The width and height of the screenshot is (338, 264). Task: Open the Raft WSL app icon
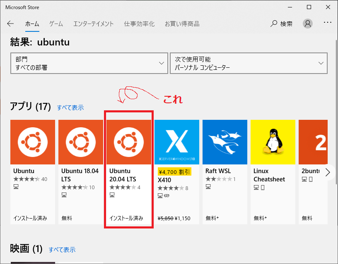click(x=225, y=142)
